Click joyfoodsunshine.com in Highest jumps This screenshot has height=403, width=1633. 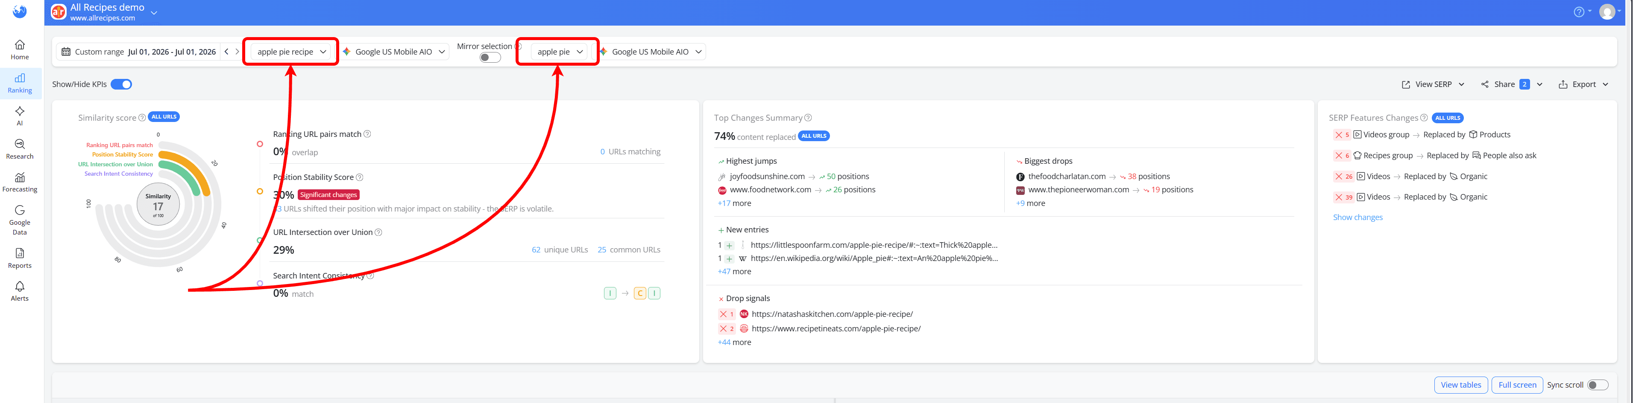pyautogui.click(x=767, y=177)
